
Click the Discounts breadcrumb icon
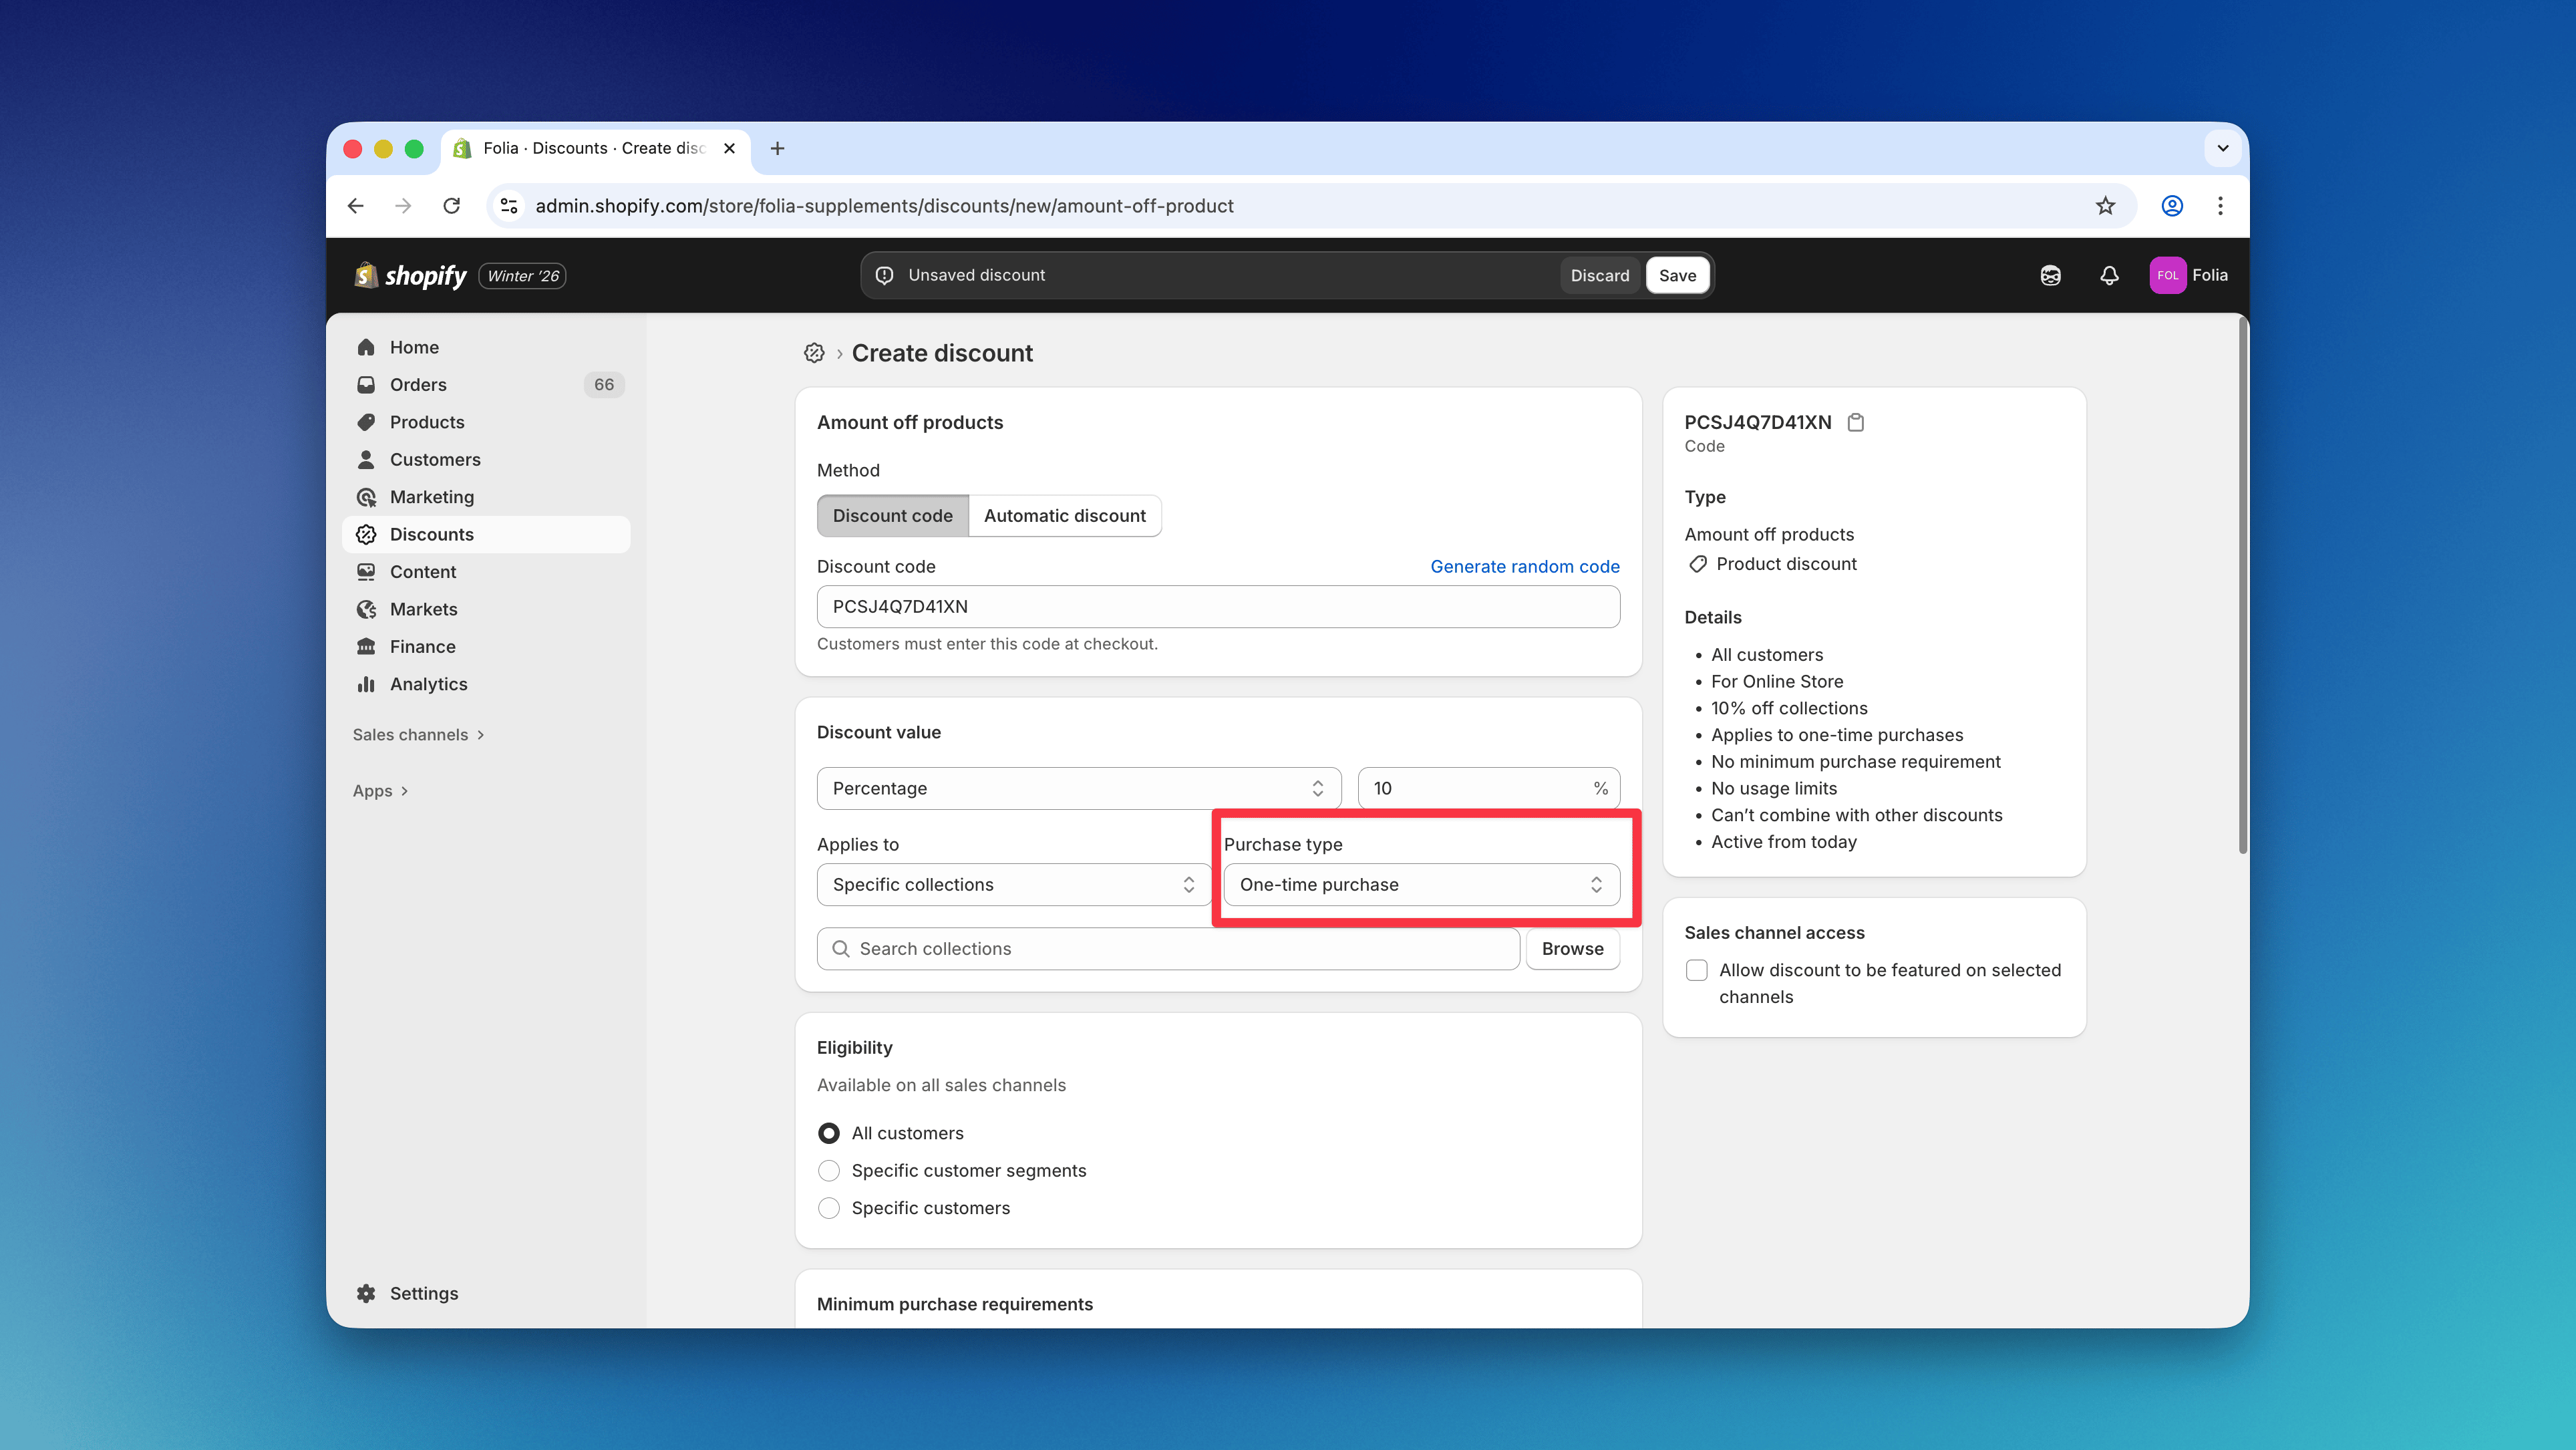814,353
